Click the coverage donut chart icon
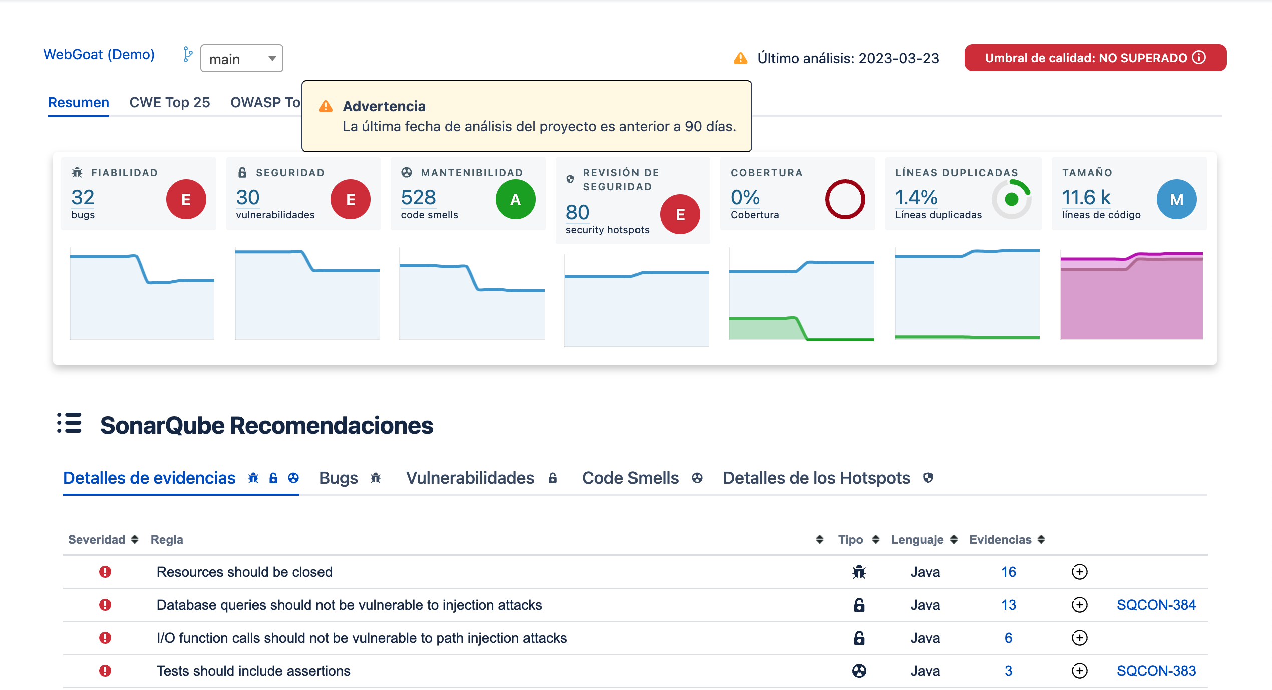Screen dimensions: 1272x690 (x=845, y=199)
